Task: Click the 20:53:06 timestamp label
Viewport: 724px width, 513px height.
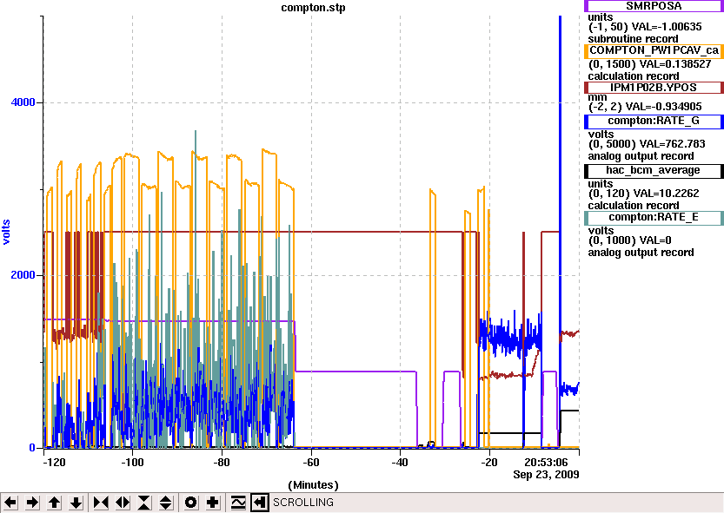Action: [x=546, y=463]
